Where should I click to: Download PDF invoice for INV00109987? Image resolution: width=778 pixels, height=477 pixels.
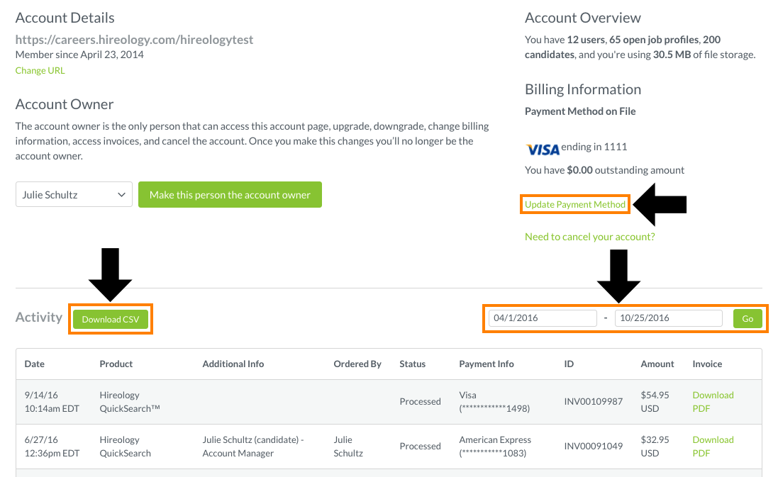713,402
